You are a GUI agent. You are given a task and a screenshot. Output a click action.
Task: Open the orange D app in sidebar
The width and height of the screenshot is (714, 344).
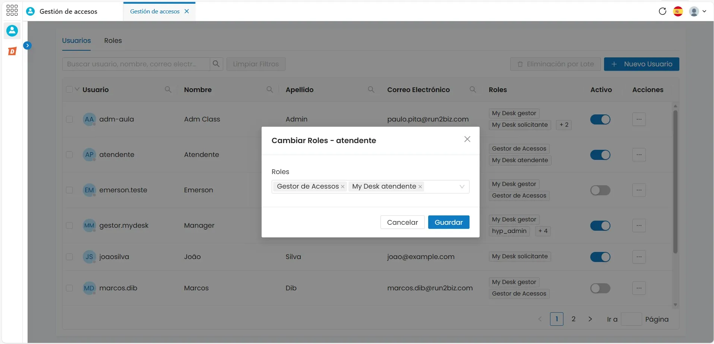coord(12,51)
